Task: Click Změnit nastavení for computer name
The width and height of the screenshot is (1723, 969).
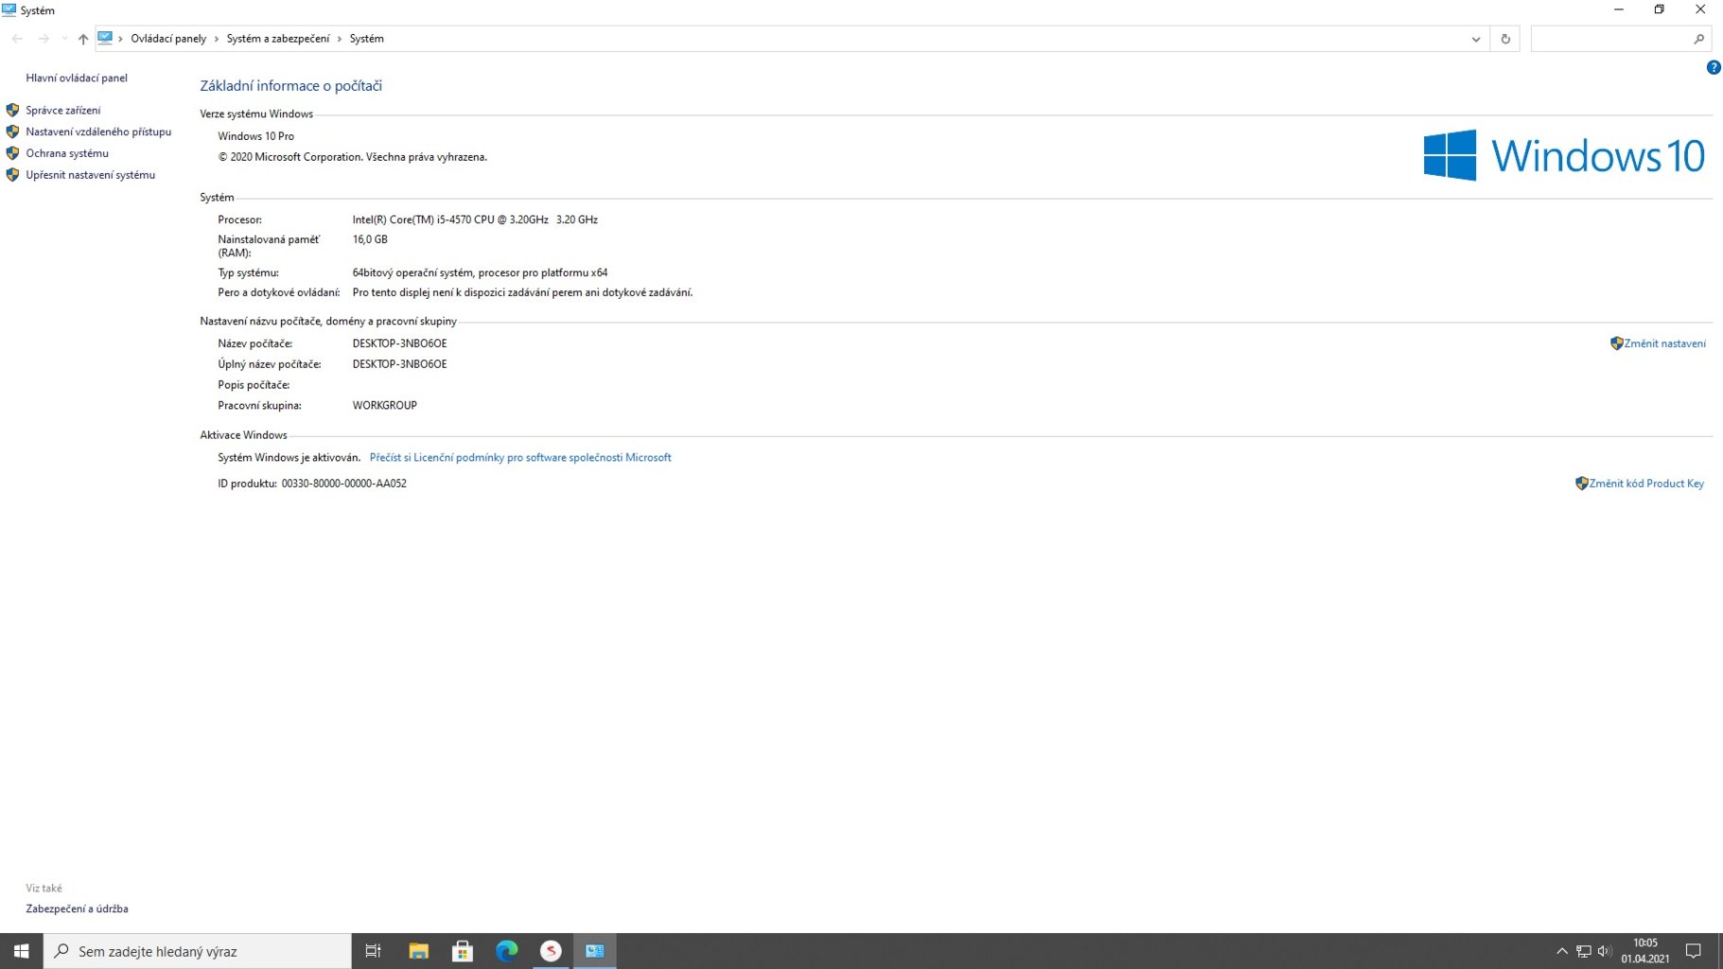Action: coord(1665,344)
